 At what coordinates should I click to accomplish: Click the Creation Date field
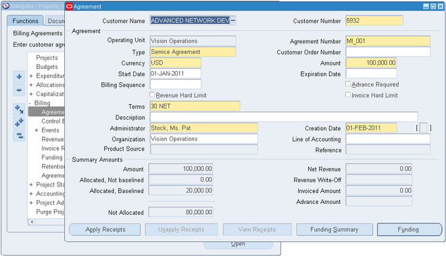[x=371, y=128]
